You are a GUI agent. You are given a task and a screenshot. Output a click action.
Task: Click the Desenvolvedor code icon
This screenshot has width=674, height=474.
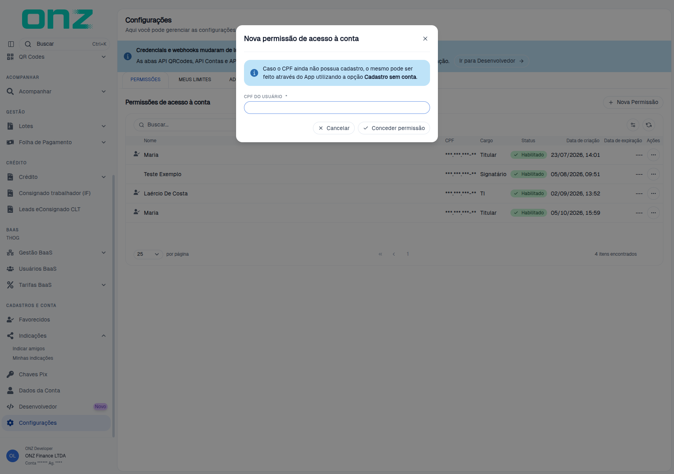pos(10,407)
